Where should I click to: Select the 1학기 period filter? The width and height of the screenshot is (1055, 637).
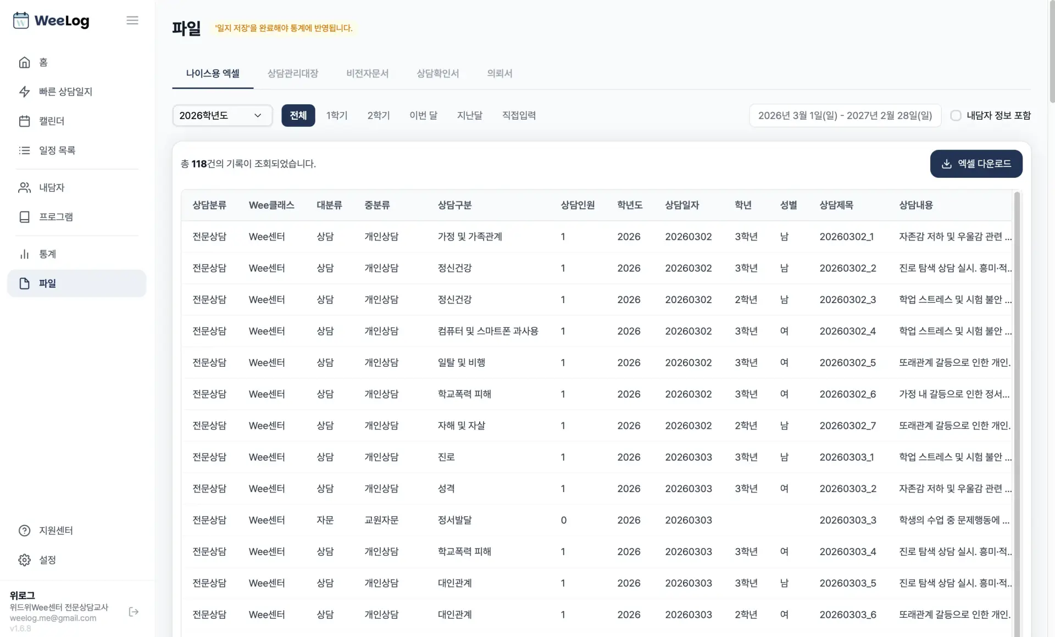[337, 116]
